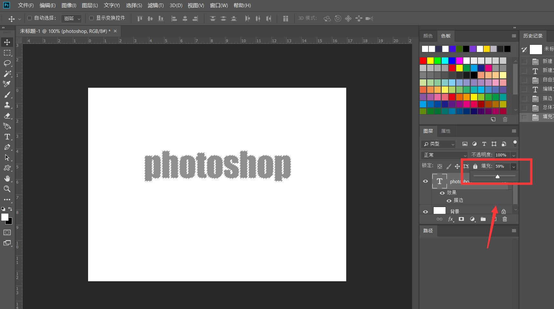Select the Pen tool
The image size is (554, 309).
(x=7, y=147)
